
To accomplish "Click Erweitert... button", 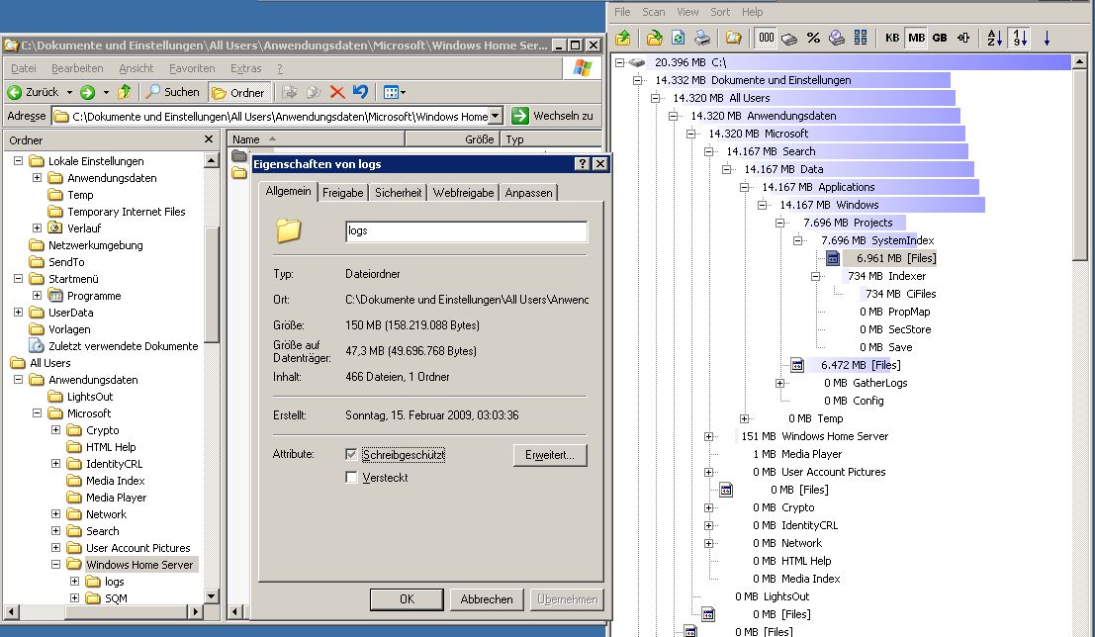I will click(550, 455).
